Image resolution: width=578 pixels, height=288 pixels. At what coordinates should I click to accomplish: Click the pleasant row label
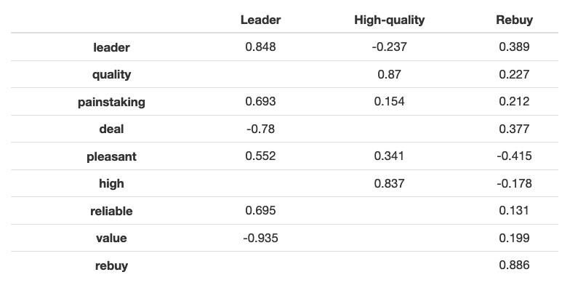tap(111, 156)
